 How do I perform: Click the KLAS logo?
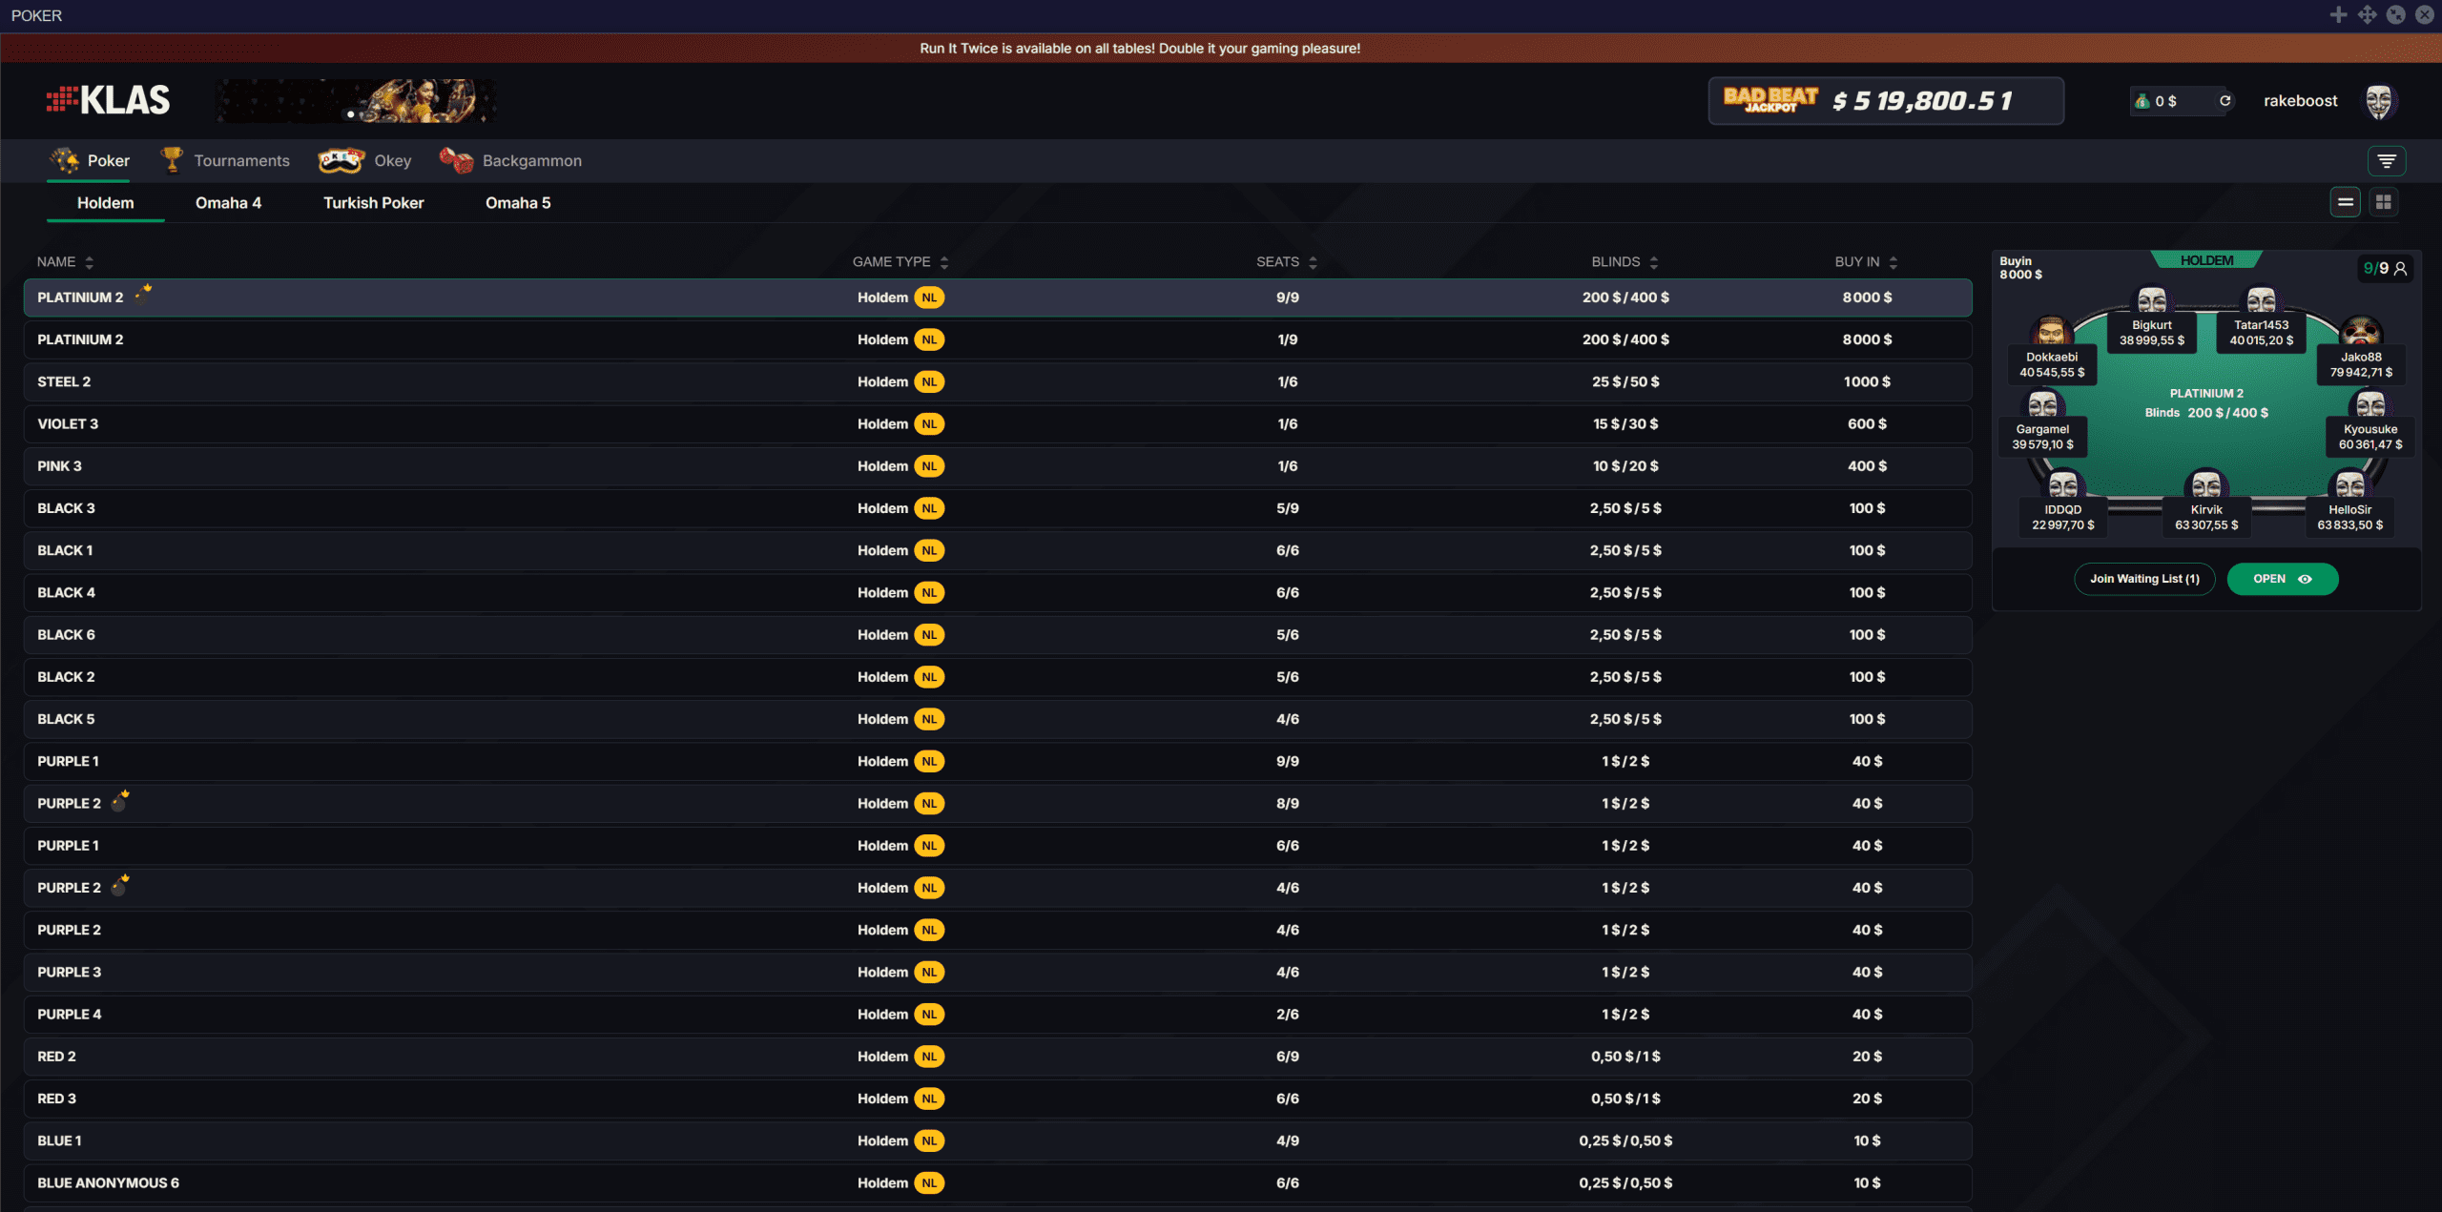[109, 100]
